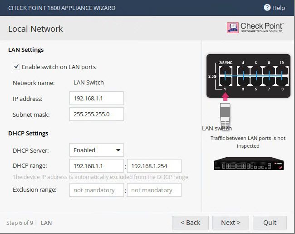Click the DHCP range end address field
The width and height of the screenshot is (295, 234).
coord(154,166)
